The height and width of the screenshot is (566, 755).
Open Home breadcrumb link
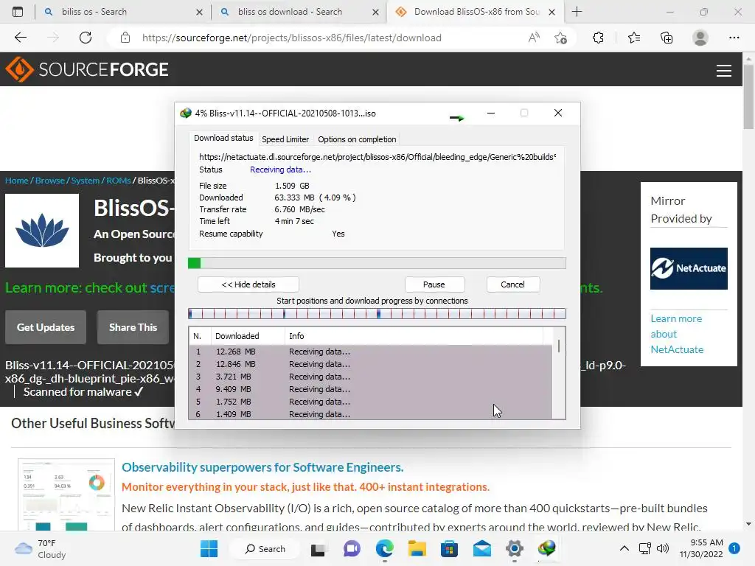(x=17, y=181)
